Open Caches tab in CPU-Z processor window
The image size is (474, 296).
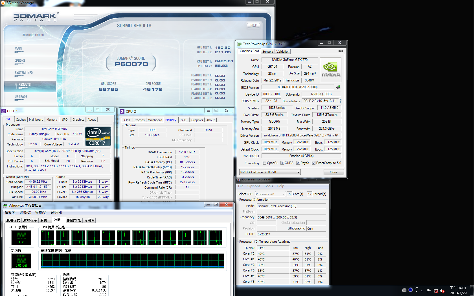21,120
